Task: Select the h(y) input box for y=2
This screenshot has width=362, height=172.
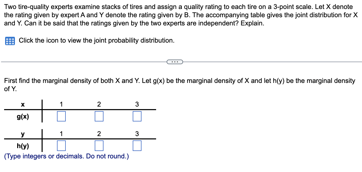Action: coord(99,146)
